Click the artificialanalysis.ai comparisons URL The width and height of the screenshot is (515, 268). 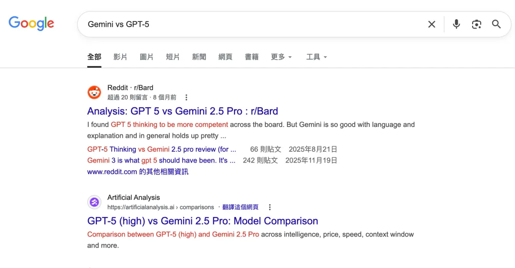(x=161, y=207)
